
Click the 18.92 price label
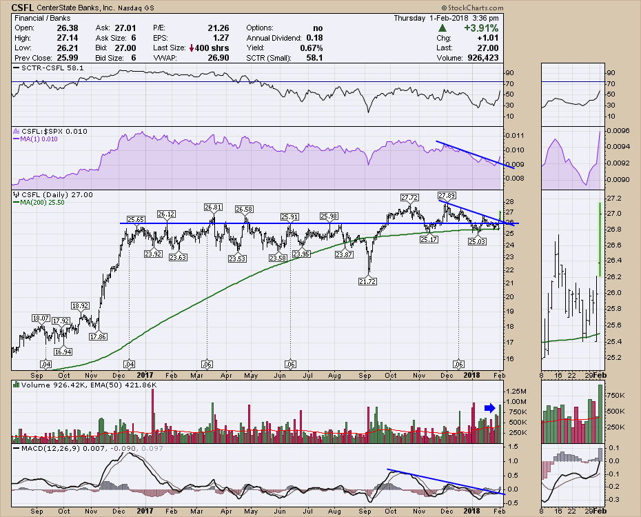coord(80,305)
